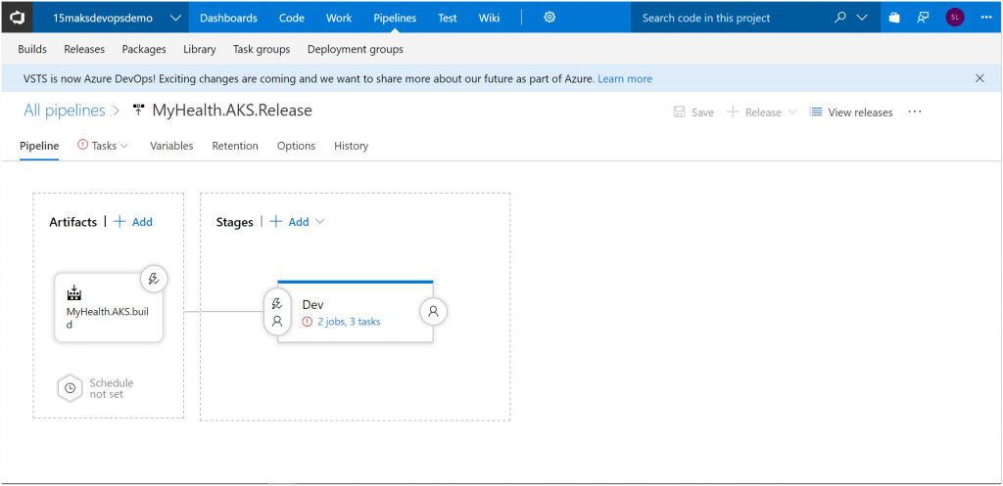Image resolution: width=1003 pixels, height=486 pixels.
Task: Switch to the Options tab
Action: (296, 146)
